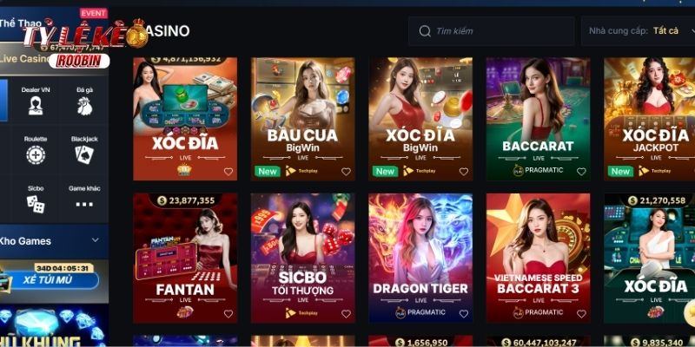
Task: Open the Roulette wheel icon
Action: pos(36,155)
